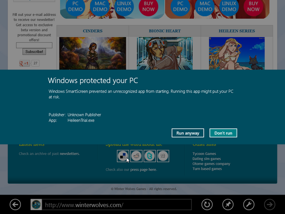Click the site favicon beside the address
The width and height of the screenshot is (285, 214).
point(36,204)
